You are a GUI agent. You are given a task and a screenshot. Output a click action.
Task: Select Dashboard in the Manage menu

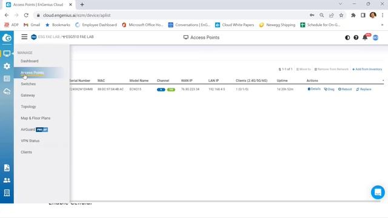coord(30,61)
